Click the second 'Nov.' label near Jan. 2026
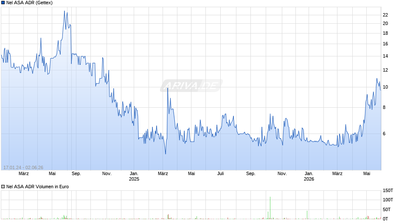Screen dimensions: 399x223 click(x=282, y=173)
